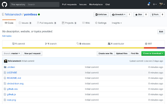View the stargazers count next to Star
The height and width of the screenshot is (104, 167).
coord(146,15)
